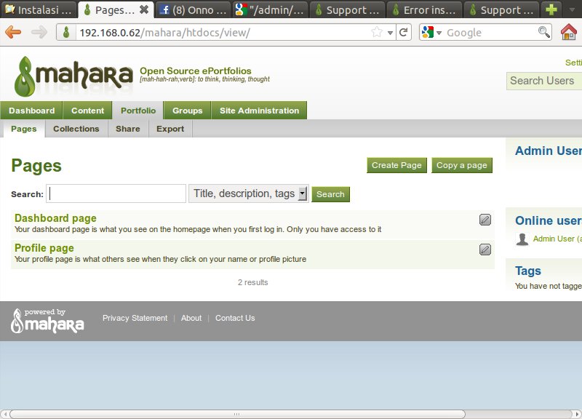Click the Copy a page button
The height and width of the screenshot is (419, 582).
pyautogui.click(x=462, y=165)
